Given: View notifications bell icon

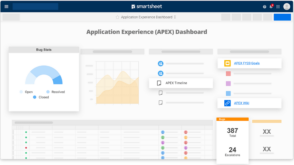Looking at the screenshot, I should [271, 7].
